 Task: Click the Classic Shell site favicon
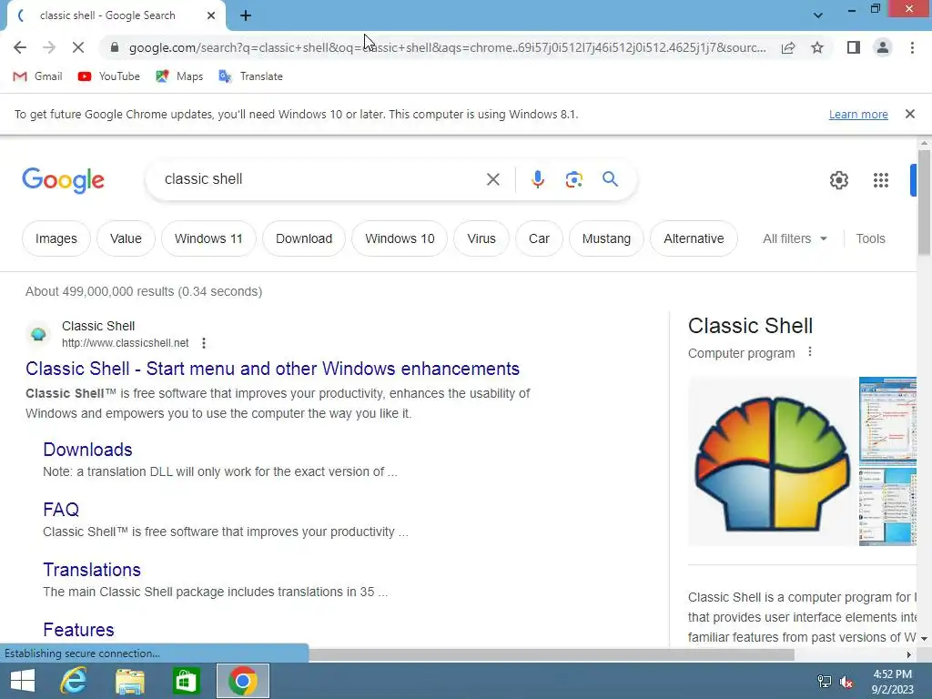click(x=38, y=334)
